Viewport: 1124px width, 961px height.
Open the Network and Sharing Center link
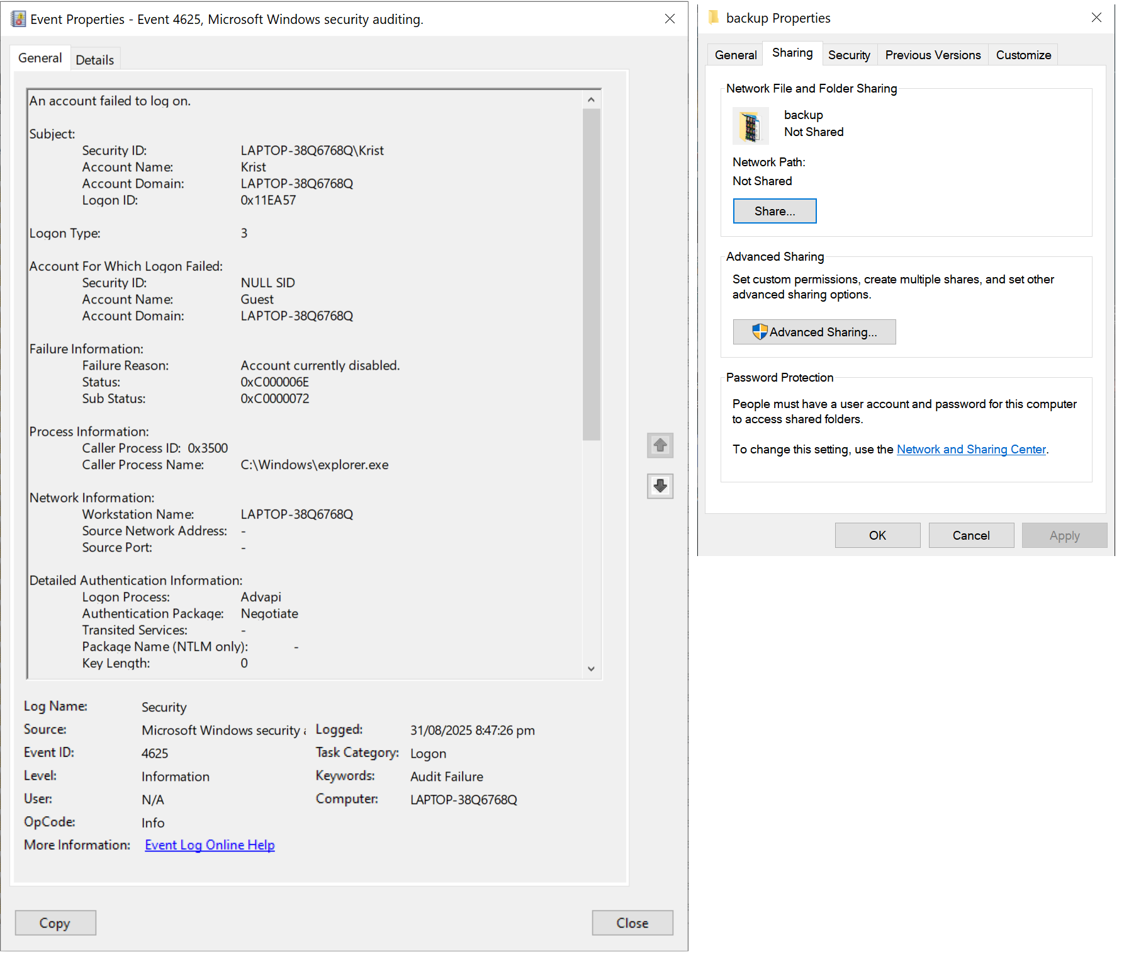coord(971,449)
